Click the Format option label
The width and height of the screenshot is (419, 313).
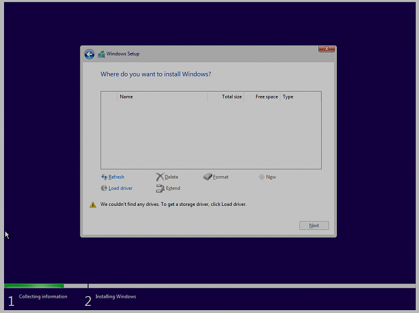coord(221,177)
